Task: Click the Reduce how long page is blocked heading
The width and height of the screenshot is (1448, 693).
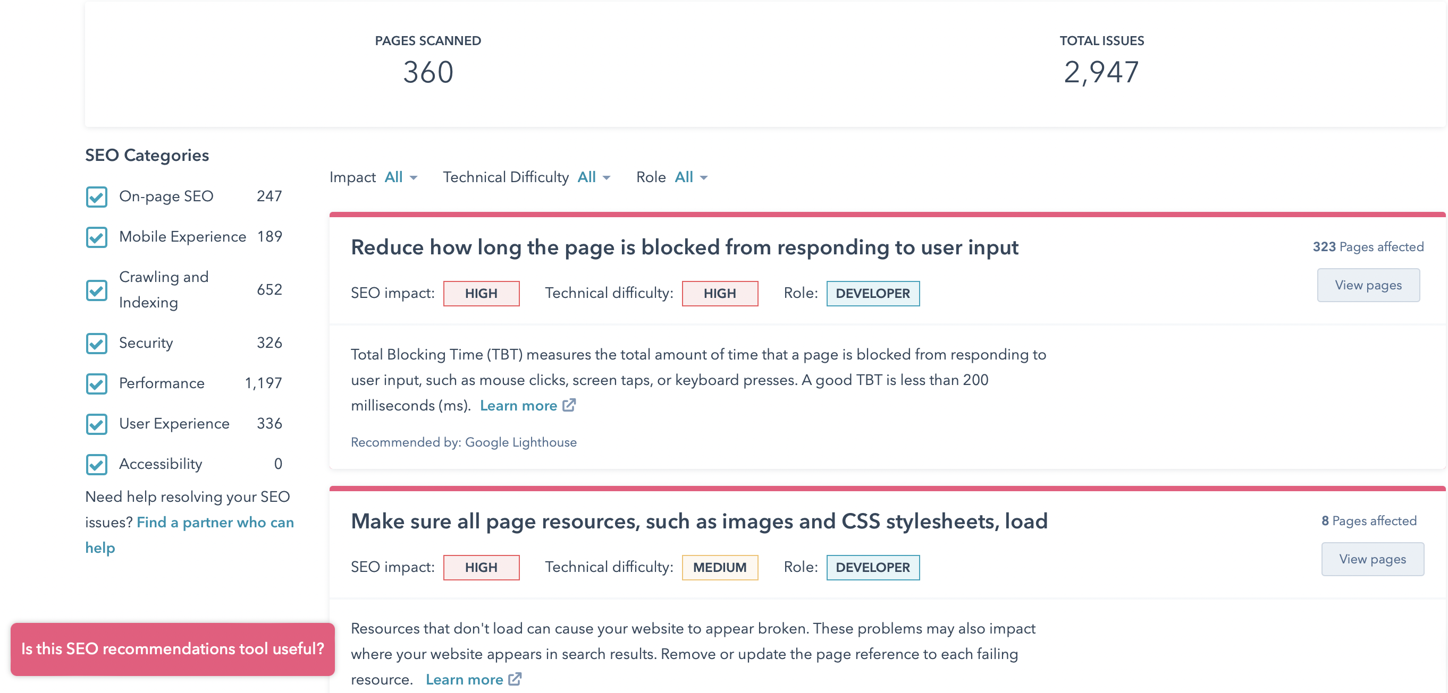Action: tap(685, 247)
